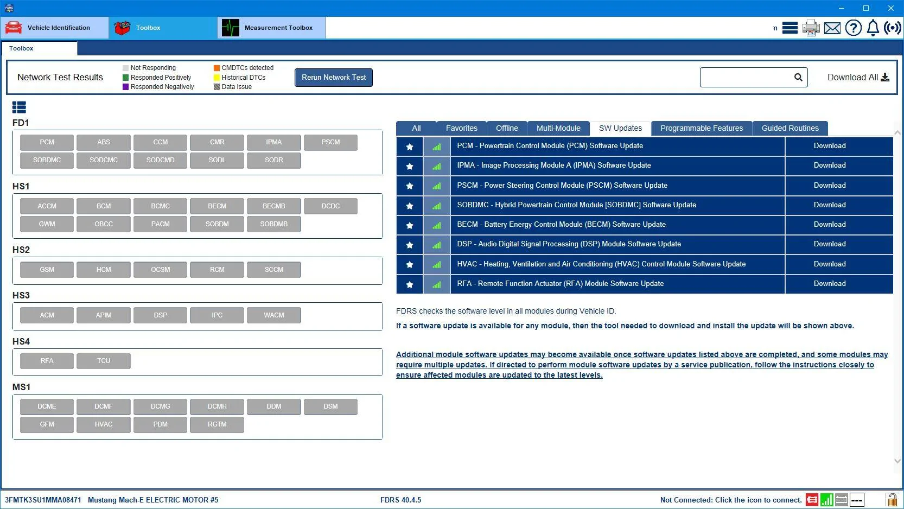
Task: Select the ABS module in FD1
Action: click(104, 142)
